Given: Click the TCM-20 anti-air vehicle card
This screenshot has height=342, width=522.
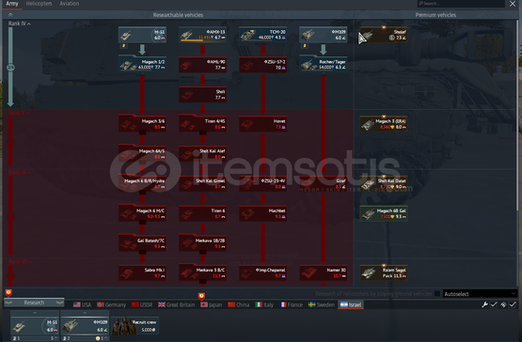Looking at the screenshot, I should (263, 35).
